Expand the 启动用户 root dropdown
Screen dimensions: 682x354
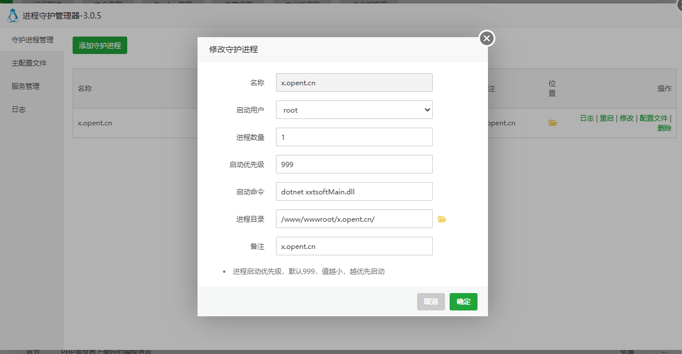[354, 110]
